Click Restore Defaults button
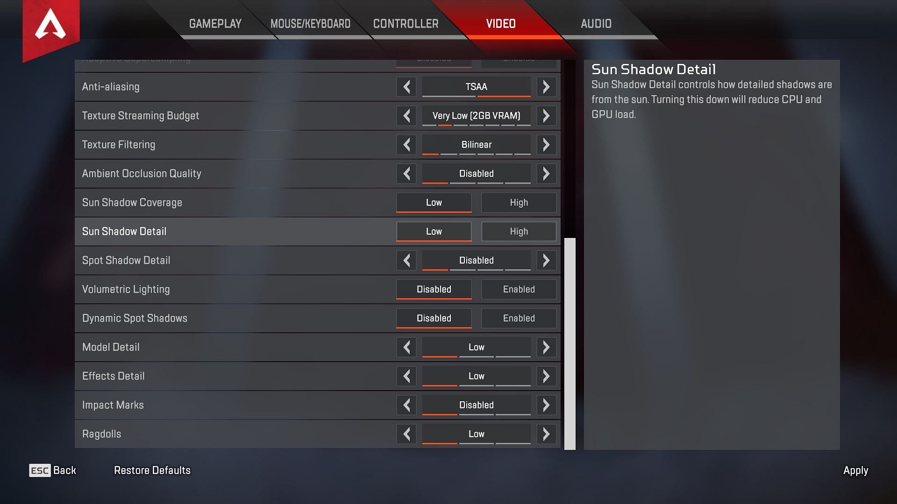The width and height of the screenshot is (897, 504). click(x=151, y=471)
